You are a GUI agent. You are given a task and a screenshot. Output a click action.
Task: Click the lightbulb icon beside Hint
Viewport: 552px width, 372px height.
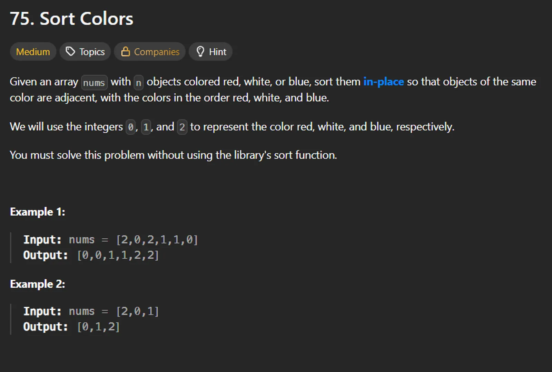tap(200, 52)
